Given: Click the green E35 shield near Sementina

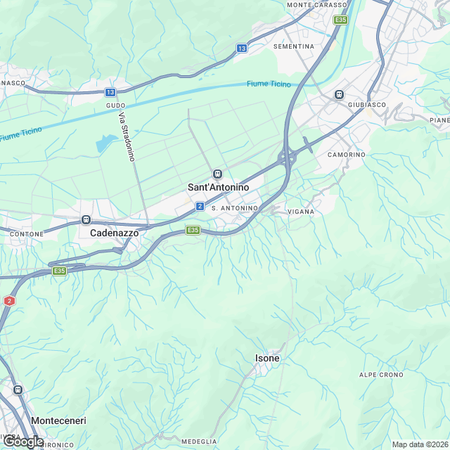Looking at the screenshot, I should [340, 20].
